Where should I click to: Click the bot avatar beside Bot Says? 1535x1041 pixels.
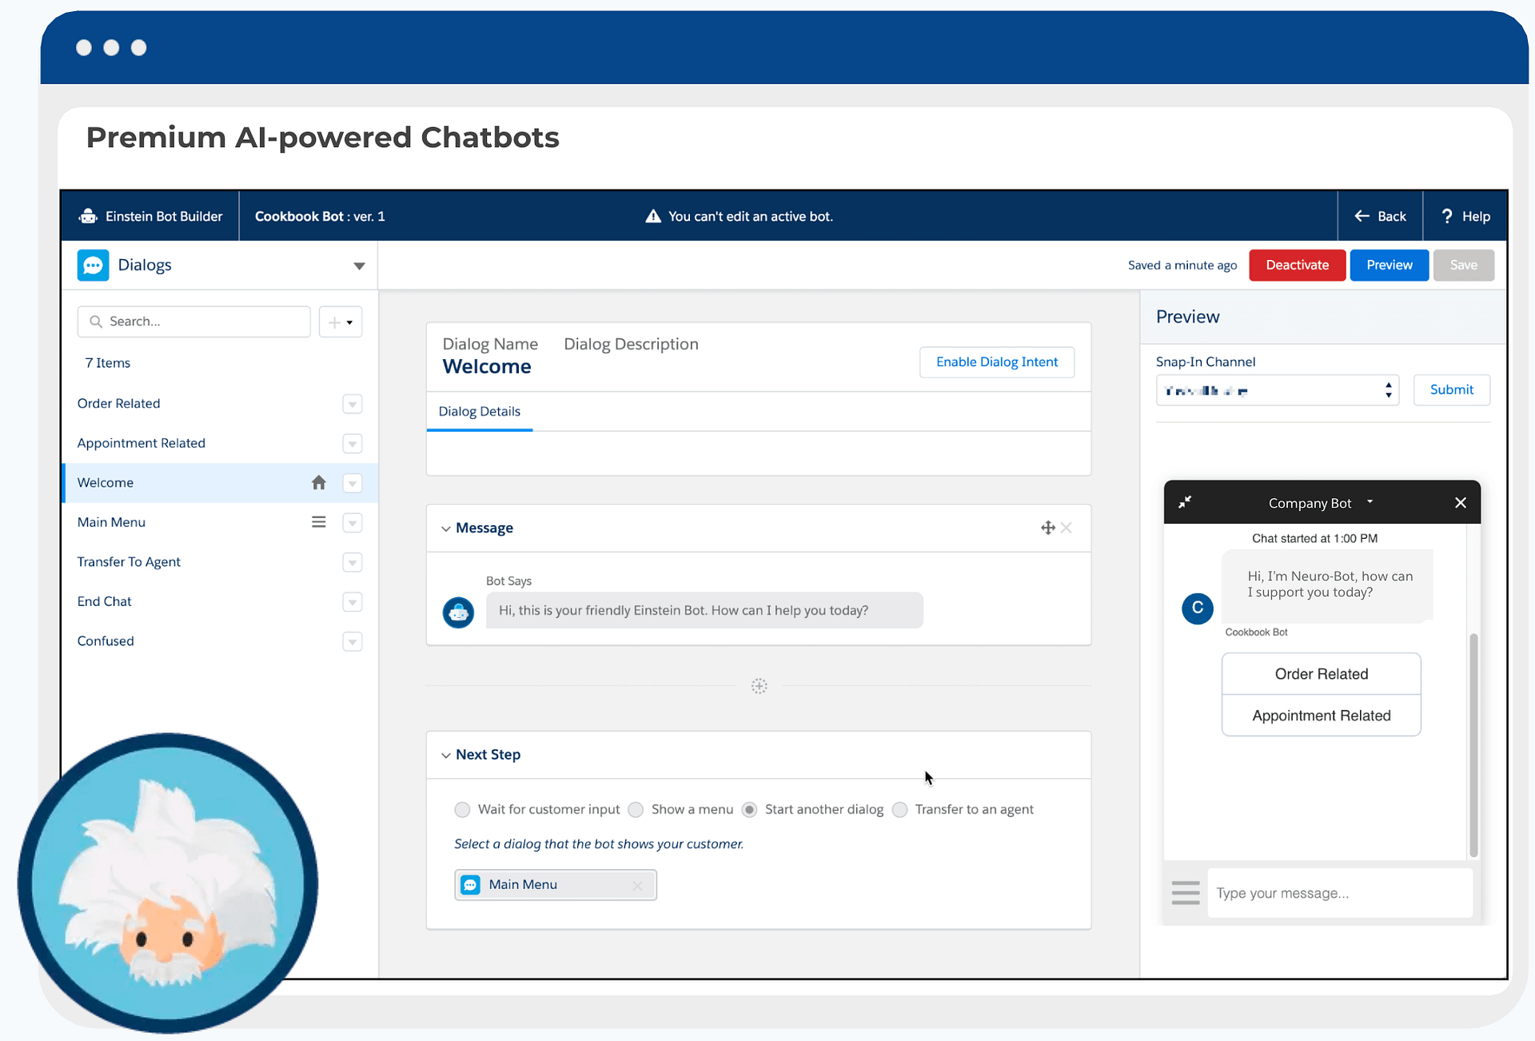(x=458, y=612)
